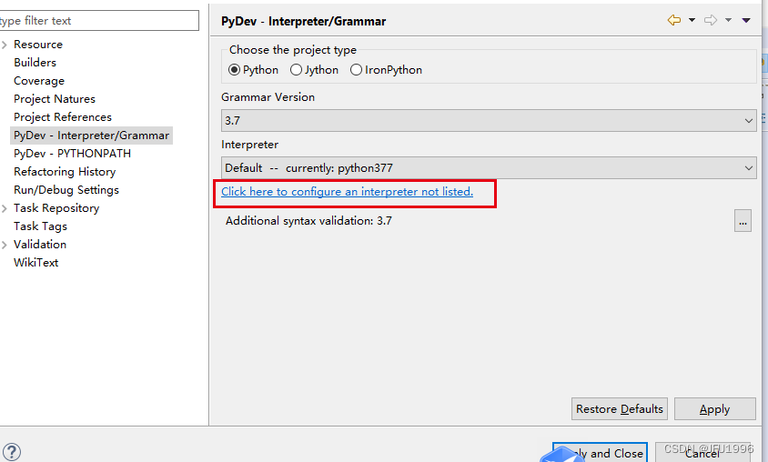Open the Interpreter dropdown showing python377

pyautogui.click(x=489, y=168)
